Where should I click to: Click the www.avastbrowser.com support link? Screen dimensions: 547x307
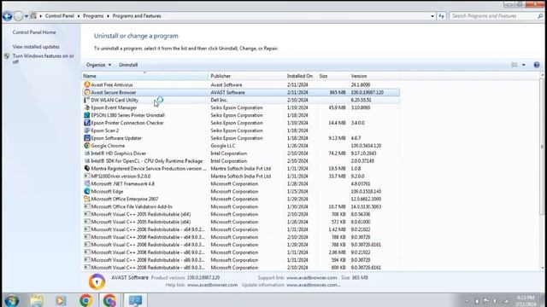pyautogui.click(x=311, y=278)
